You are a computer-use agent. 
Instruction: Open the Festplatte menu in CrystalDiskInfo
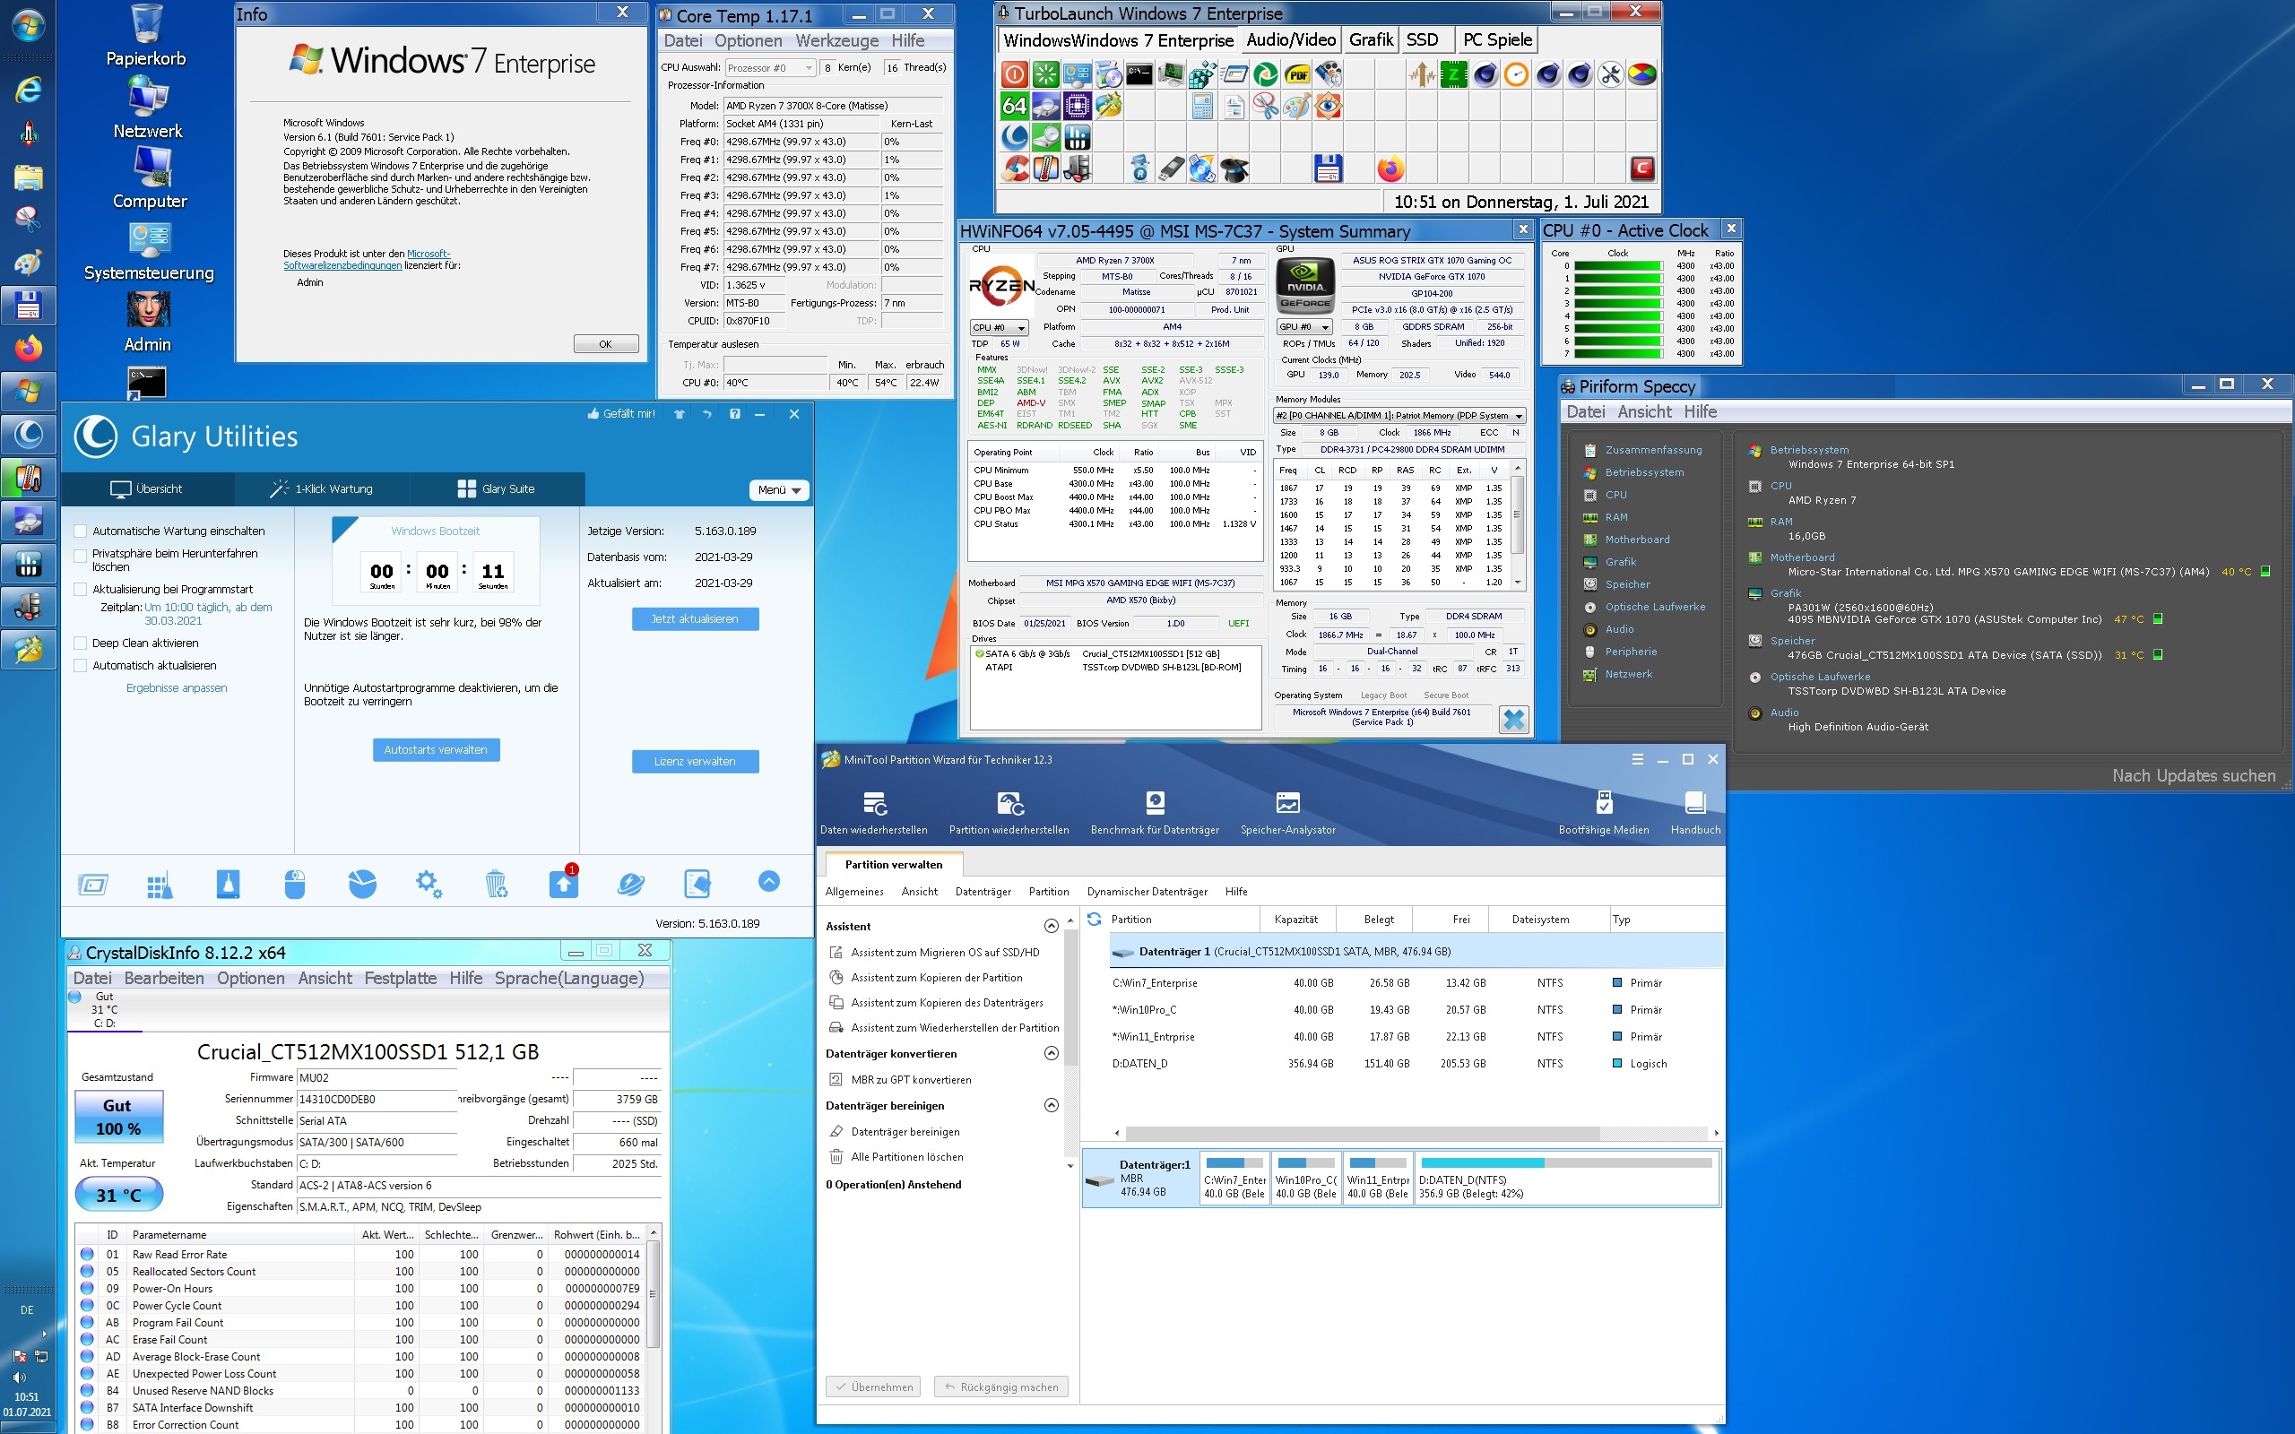coord(400,978)
